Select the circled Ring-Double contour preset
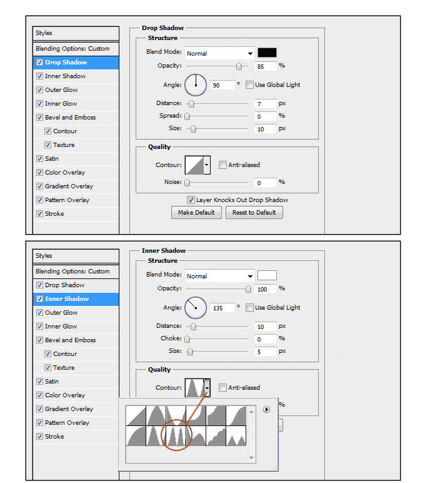This screenshot has height=483, width=425. (x=176, y=436)
